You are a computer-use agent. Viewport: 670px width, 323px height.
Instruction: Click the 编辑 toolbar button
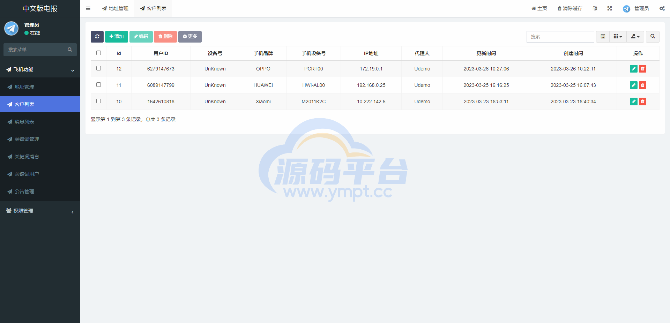point(141,37)
